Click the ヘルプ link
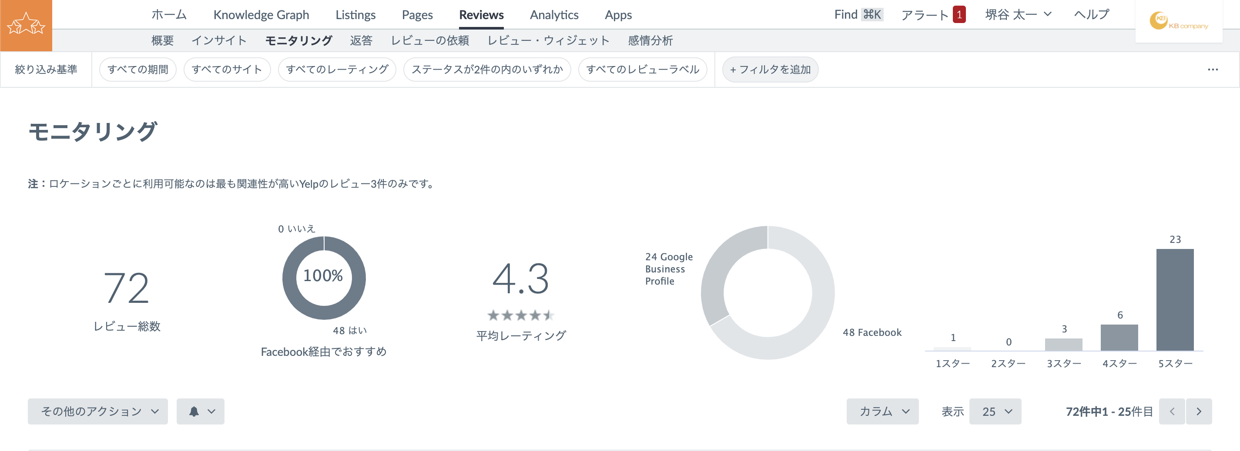The height and width of the screenshot is (451, 1240). [x=1091, y=14]
